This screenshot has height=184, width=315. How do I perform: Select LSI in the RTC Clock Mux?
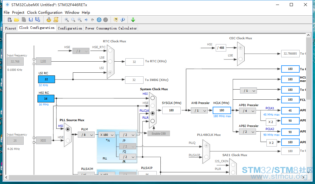point(110,72)
